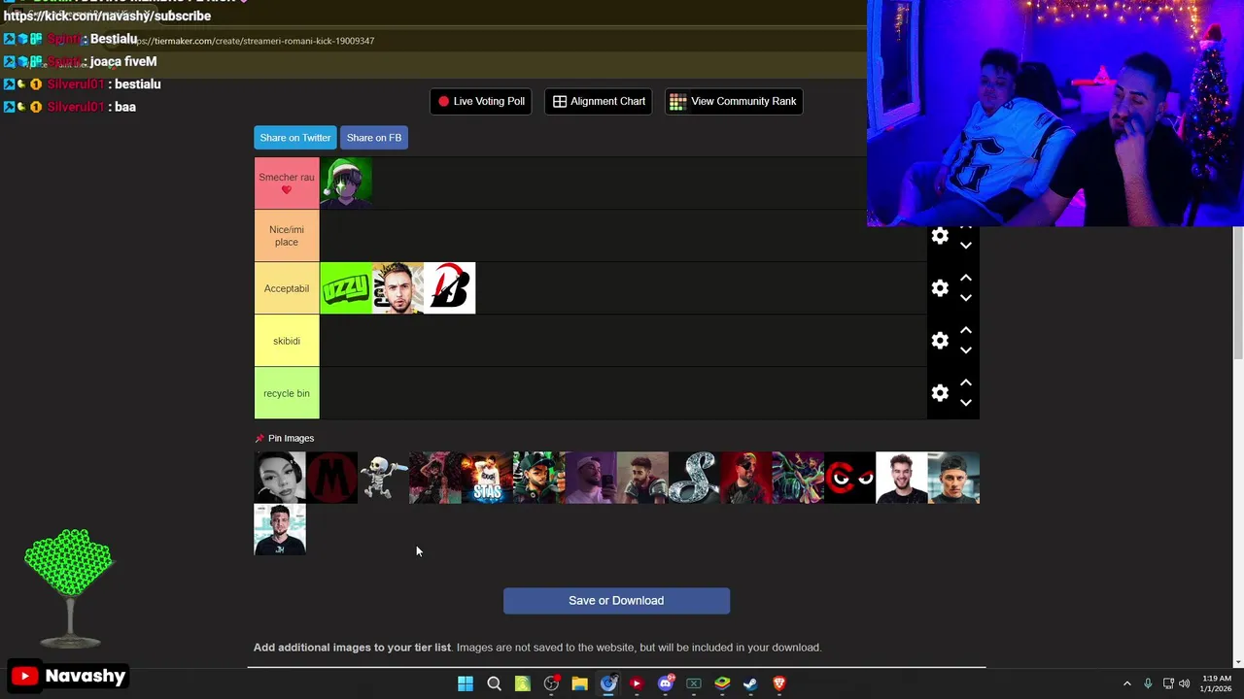Open Brave browser from taskbar

(x=778, y=683)
